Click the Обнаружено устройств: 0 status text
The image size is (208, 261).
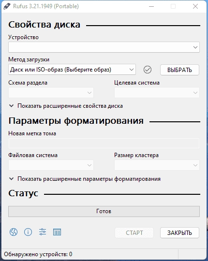tap(38, 254)
